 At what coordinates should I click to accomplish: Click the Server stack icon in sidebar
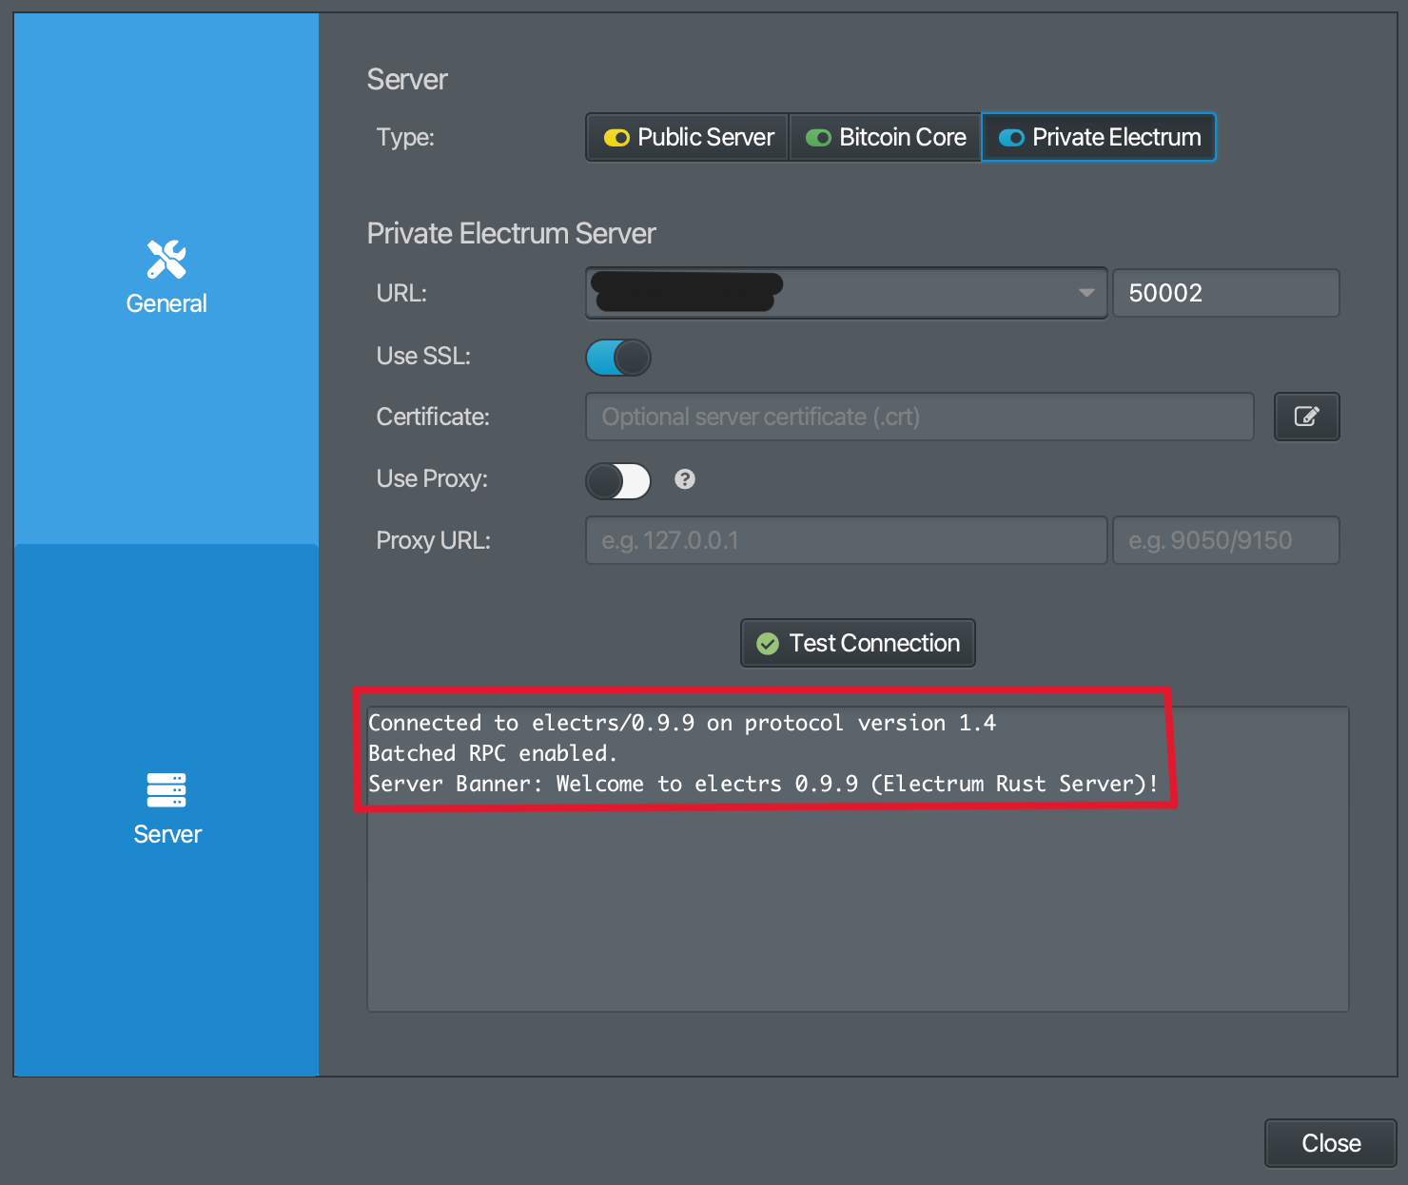tap(166, 790)
